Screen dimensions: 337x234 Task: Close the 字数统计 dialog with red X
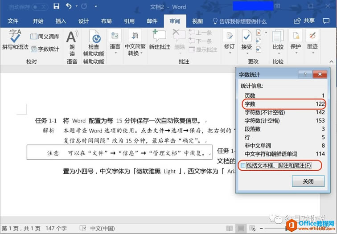320,74
